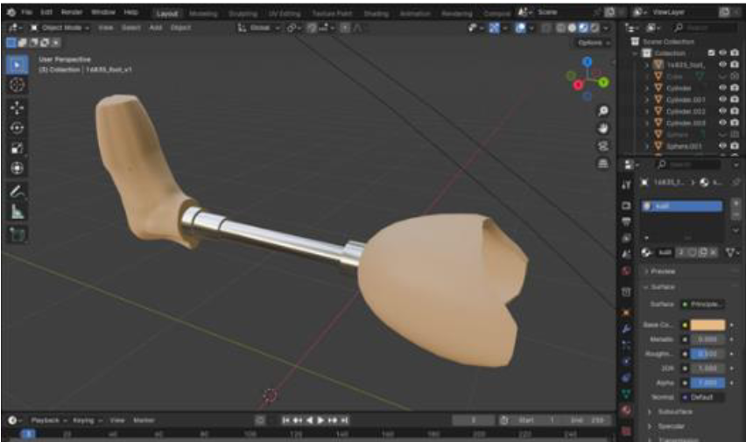The height and width of the screenshot is (442, 746).
Task: Hide Sphere.001 via its eye icon
Action: coord(722,146)
